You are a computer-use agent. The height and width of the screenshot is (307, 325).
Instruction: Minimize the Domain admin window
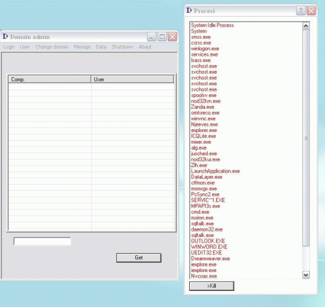(x=152, y=37)
